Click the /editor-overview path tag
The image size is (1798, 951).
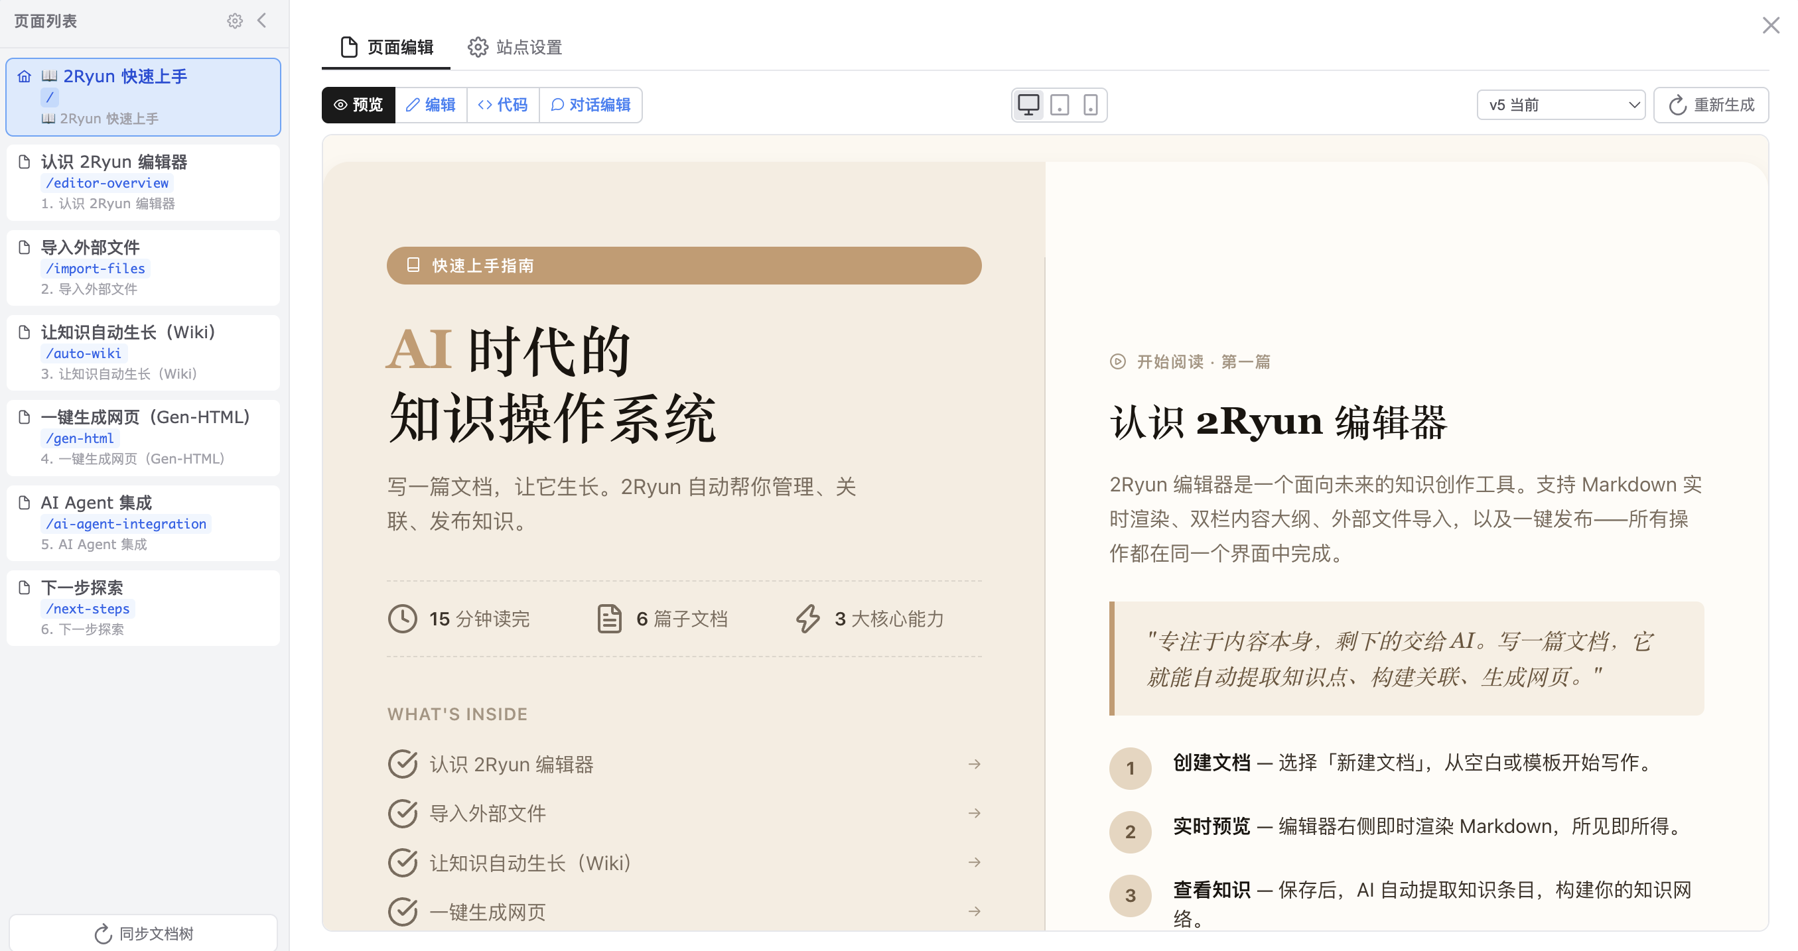coord(107,183)
